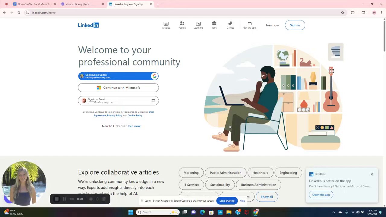Open the Learning section icon
This screenshot has height=217, width=386.
coord(198,24)
